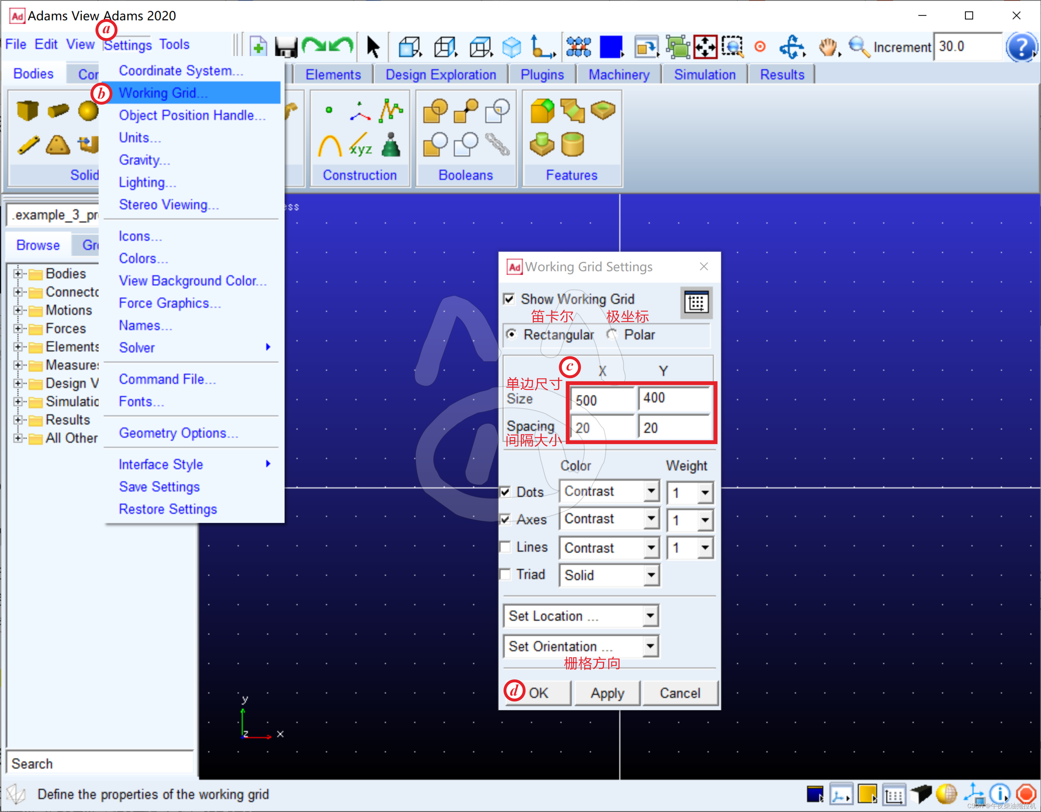Click the chamfer feature icon with green corner
This screenshot has height=812, width=1041.
pyautogui.click(x=543, y=111)
